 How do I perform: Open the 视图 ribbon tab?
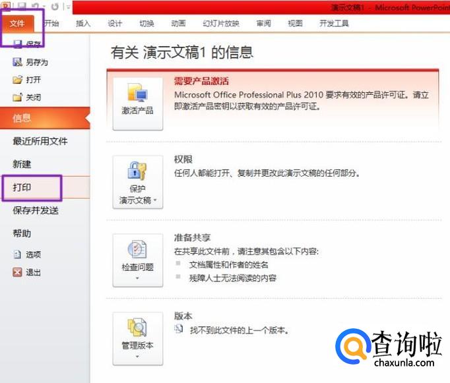[295, 23]
